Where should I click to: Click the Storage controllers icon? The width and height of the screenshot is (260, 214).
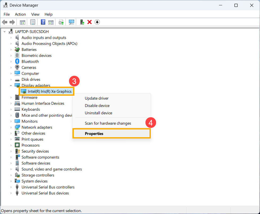[17, 175]
